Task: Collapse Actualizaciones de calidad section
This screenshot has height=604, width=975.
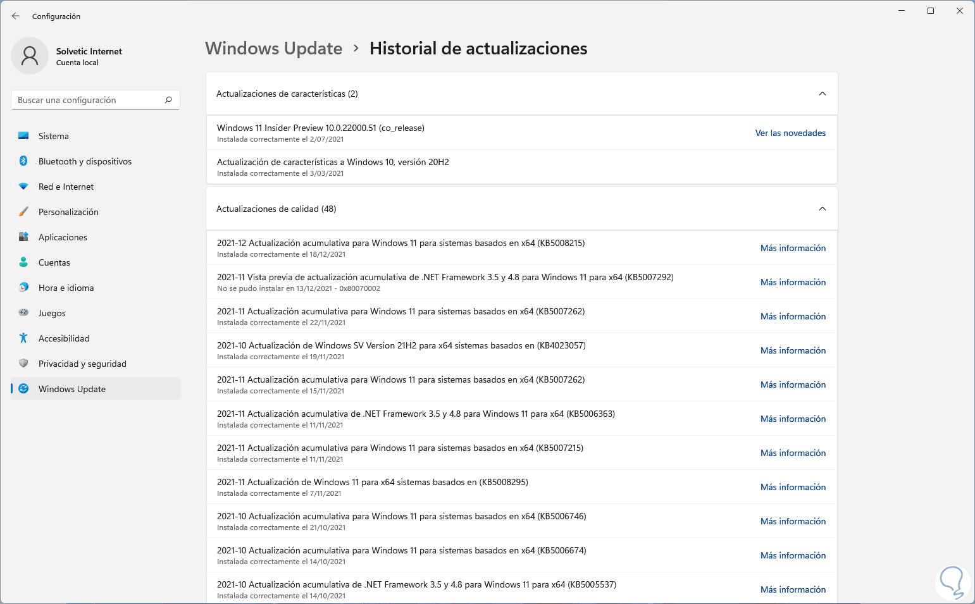Action: coord(823,209)
